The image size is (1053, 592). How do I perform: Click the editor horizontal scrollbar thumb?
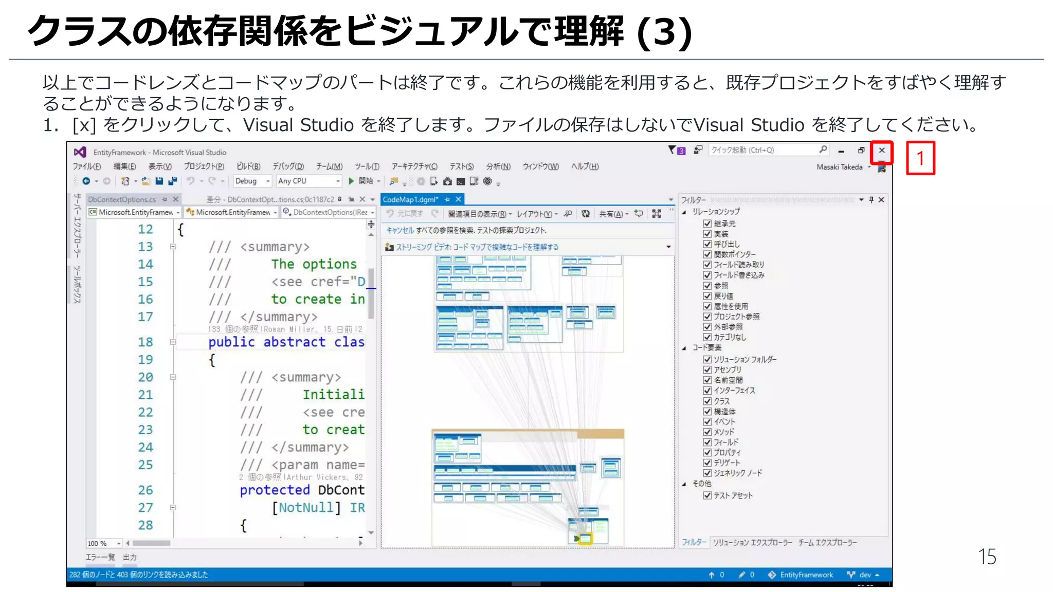[x=151, y=543]
